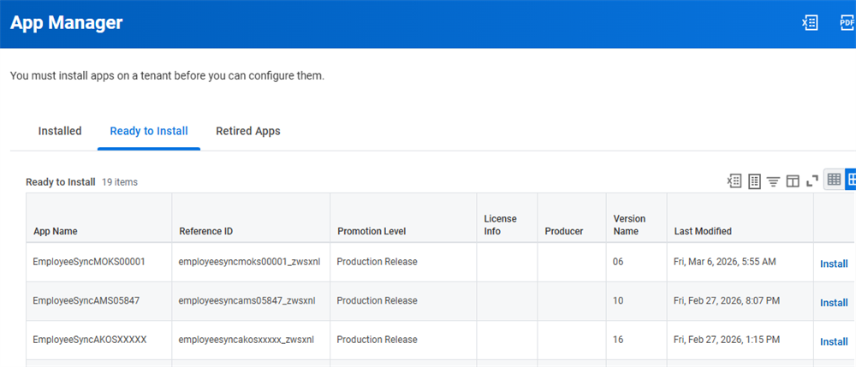856x367 pixels.
Task: Export Ready to Install table to Excel
Action: point(734,181)
